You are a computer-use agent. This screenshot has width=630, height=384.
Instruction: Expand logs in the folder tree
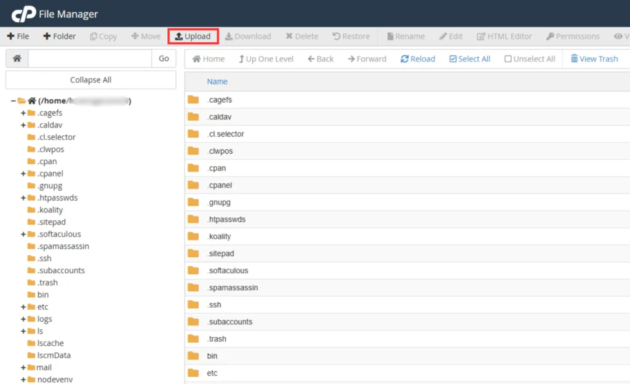(x=23, y=319)
